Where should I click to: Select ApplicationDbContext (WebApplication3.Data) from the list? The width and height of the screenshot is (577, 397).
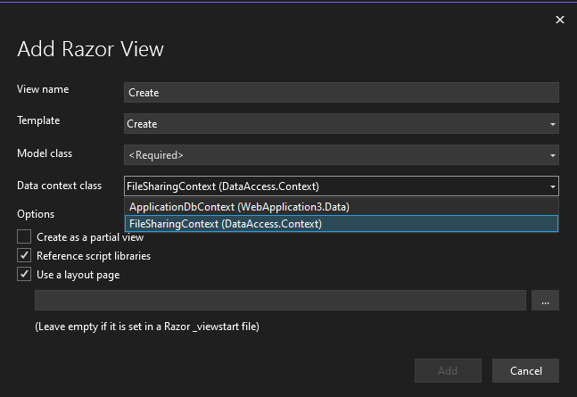pos(239,207)
